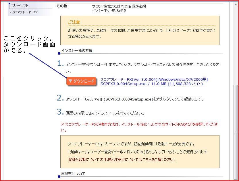
Task: Click the large step number 2
Action: [x=60, y=98]
